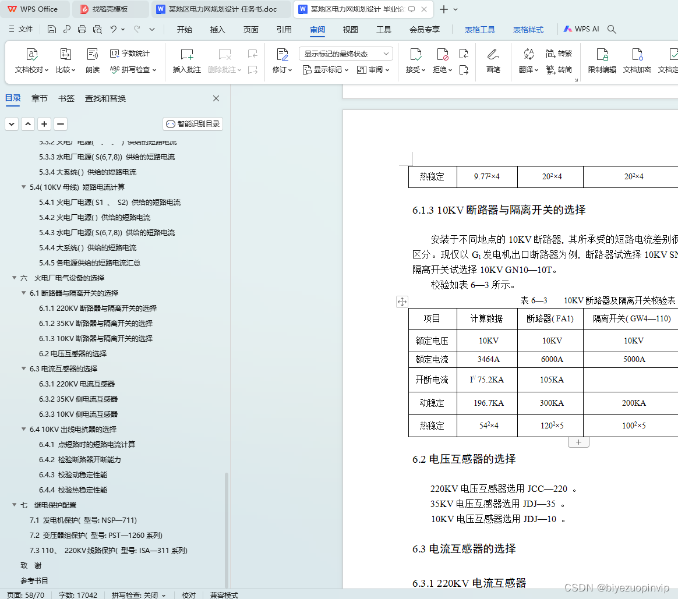The height and width of the screenshot is (599, 678).
Task: Open the 文件 menu
Action: [21, 29]
